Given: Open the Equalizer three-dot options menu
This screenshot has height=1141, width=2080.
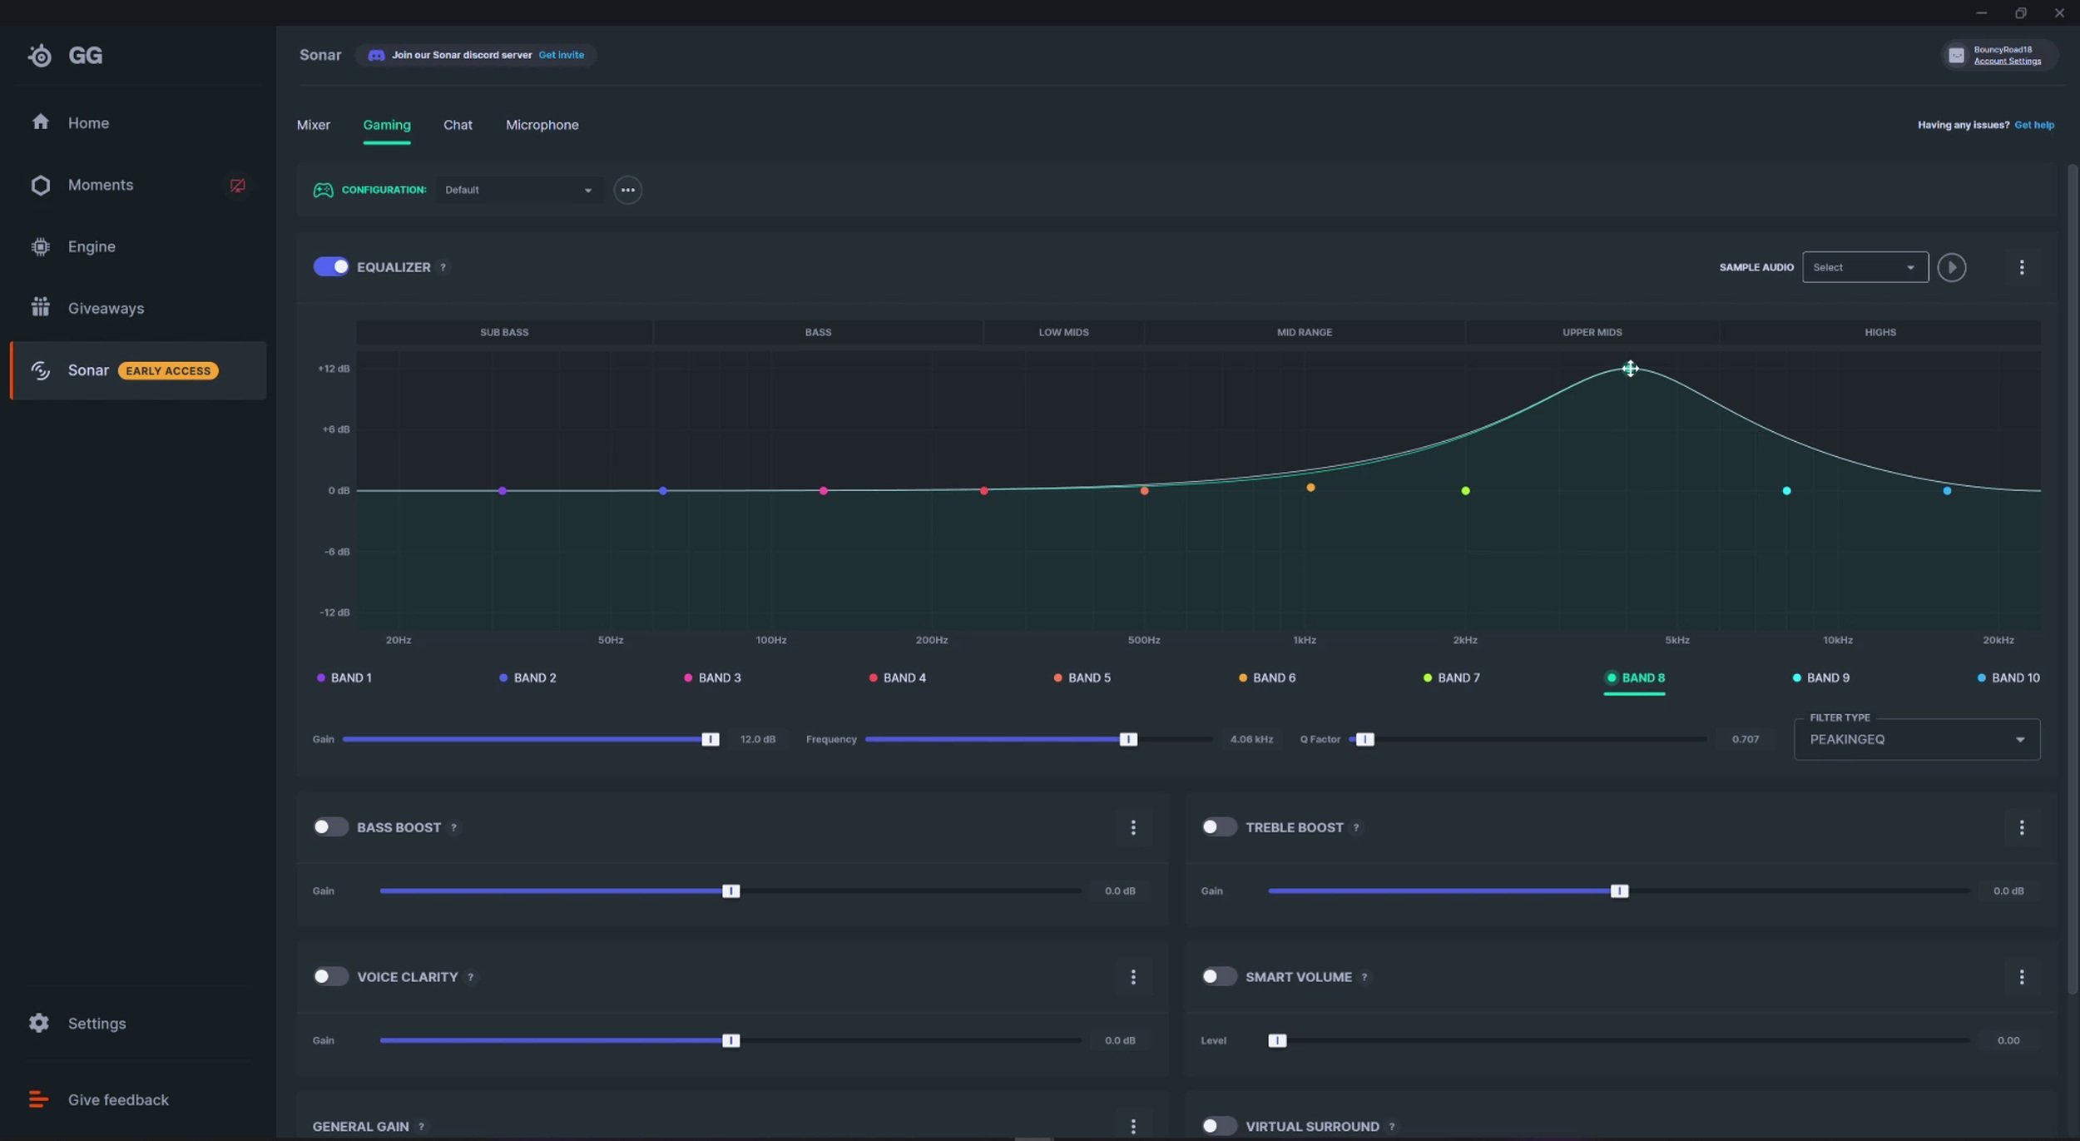Looking at the screenshot, I should pos(2021,267).
